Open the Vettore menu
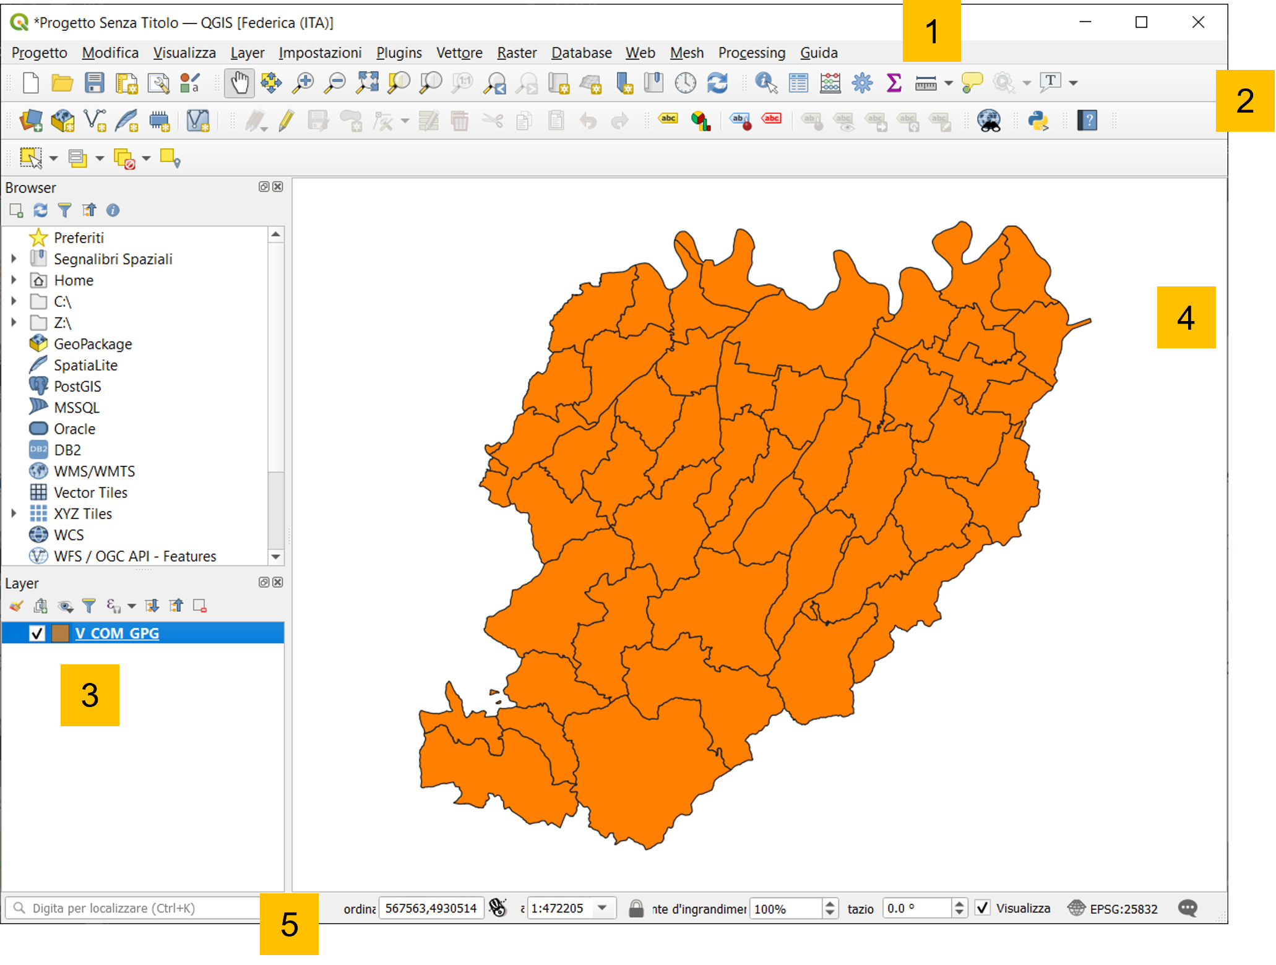Screen dimensions: 1276x965 click(459, 53)
